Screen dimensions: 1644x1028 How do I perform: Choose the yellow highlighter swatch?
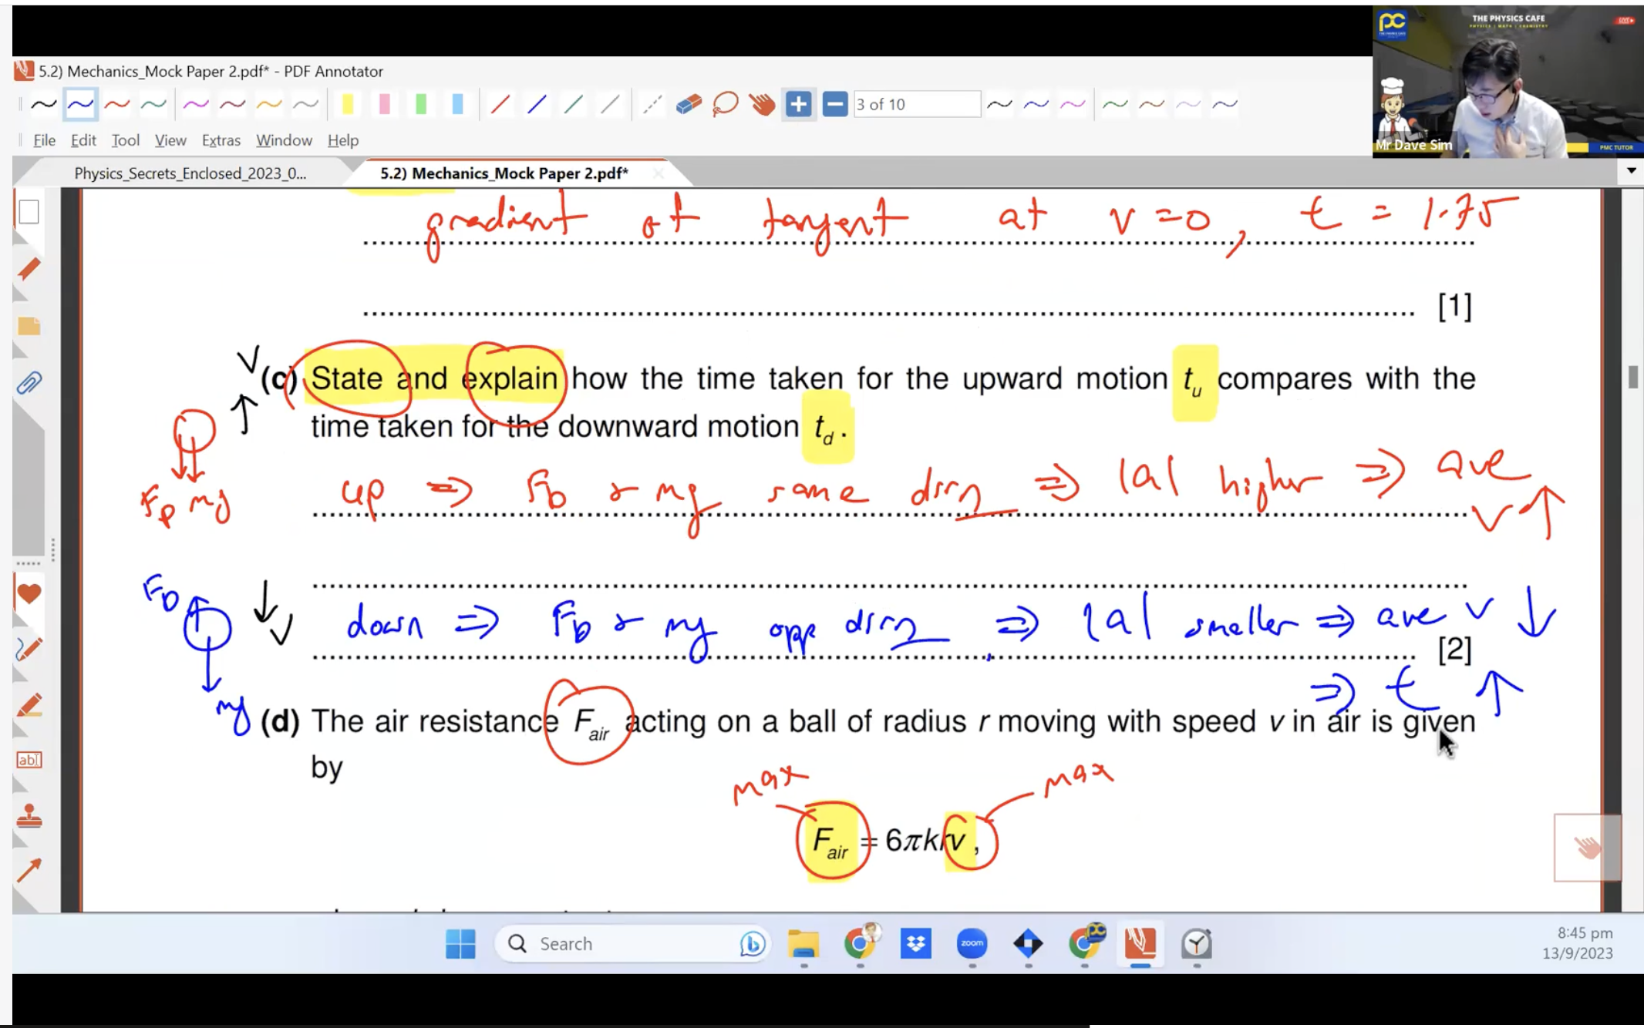point(348,104)
